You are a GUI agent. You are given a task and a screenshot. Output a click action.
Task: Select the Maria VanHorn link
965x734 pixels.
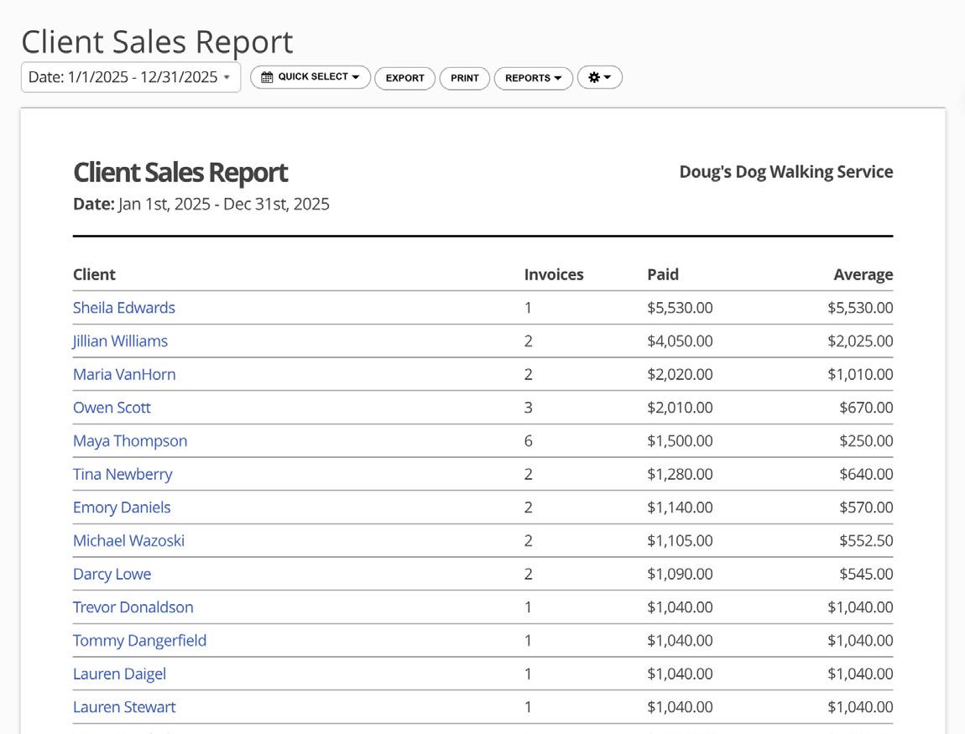(x=124, y=374)
